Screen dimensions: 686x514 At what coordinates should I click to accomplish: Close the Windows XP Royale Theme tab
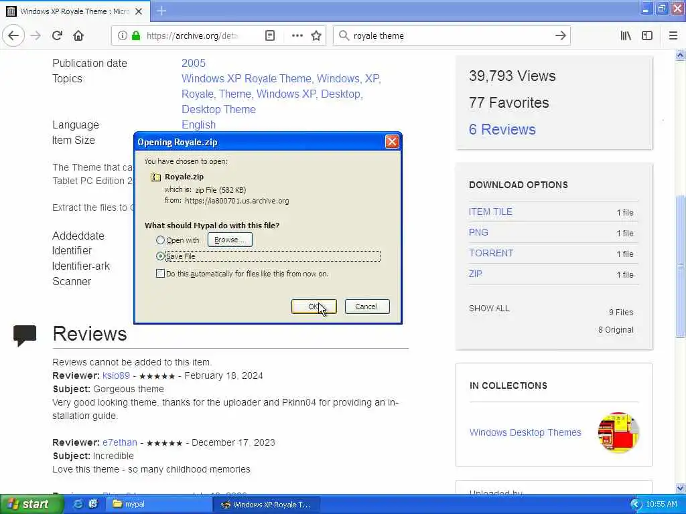pos(139,11)
